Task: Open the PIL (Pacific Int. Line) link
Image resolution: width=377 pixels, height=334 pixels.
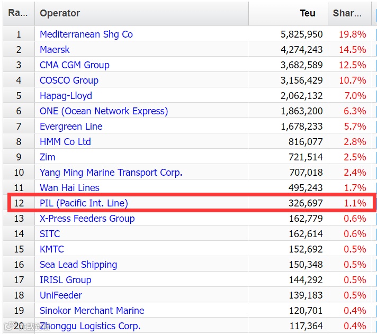Action: (84, 203)
